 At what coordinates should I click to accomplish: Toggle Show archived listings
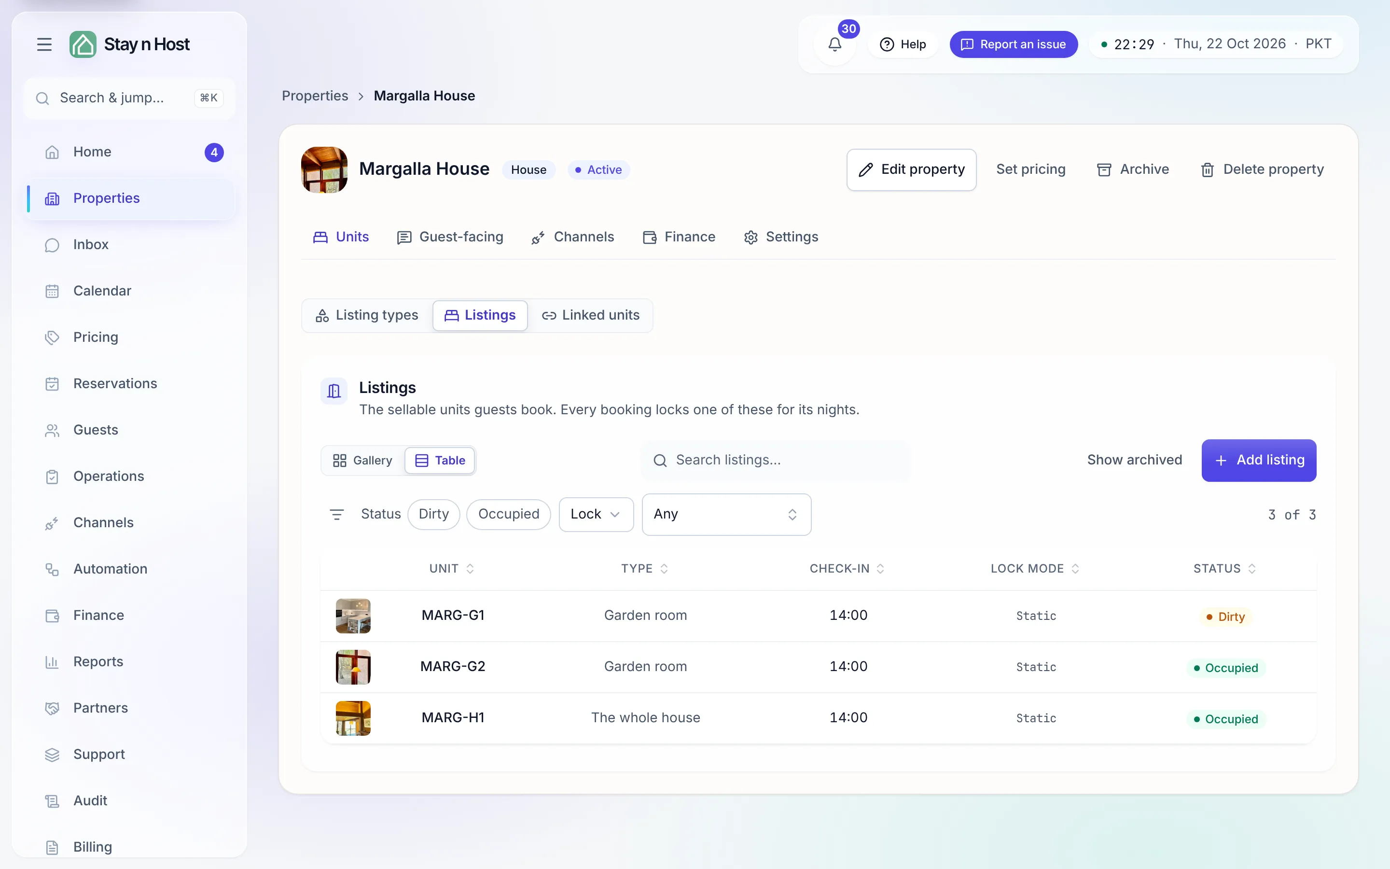[x=1134, y=461]
